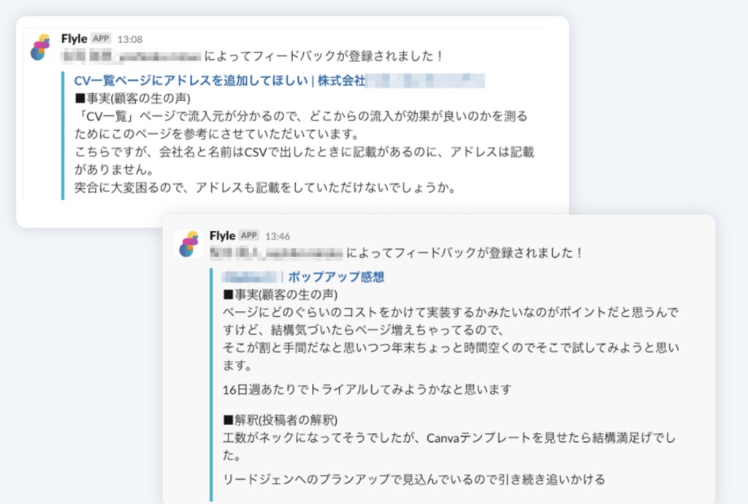The height and width of the screenshot is (504, 748).
Task: Click the blurred company name after '株式会社'
Action: (x=426, y=80)
